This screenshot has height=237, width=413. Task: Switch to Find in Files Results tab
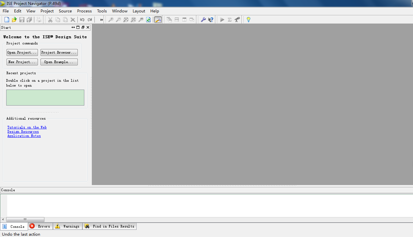pyautogui.click(x=109, y=226)
